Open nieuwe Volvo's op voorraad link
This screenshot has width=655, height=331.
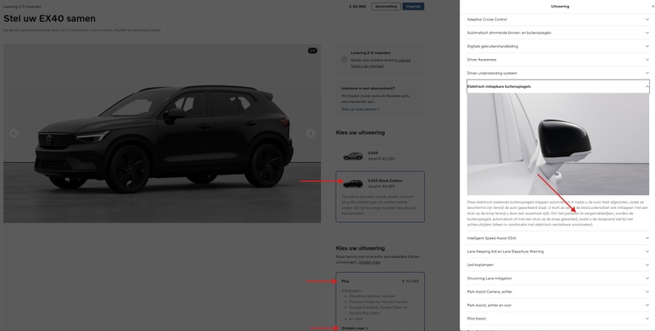point(381,63)
